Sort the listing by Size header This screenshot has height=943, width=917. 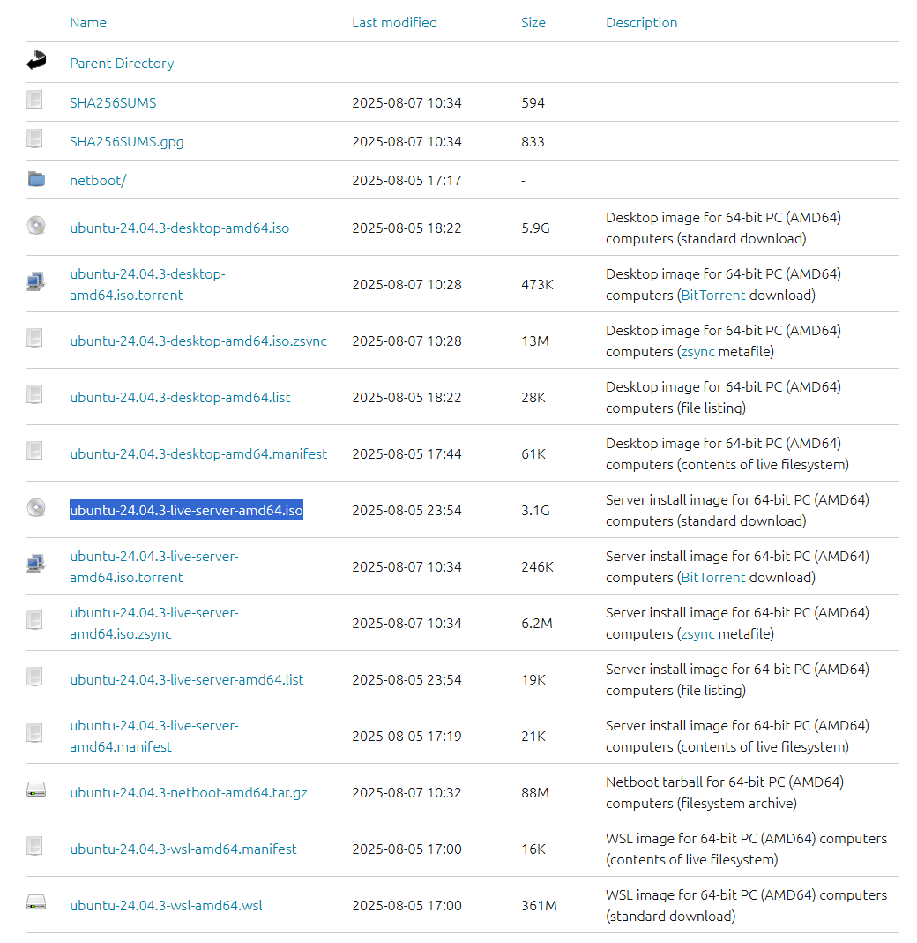point(533,23)
